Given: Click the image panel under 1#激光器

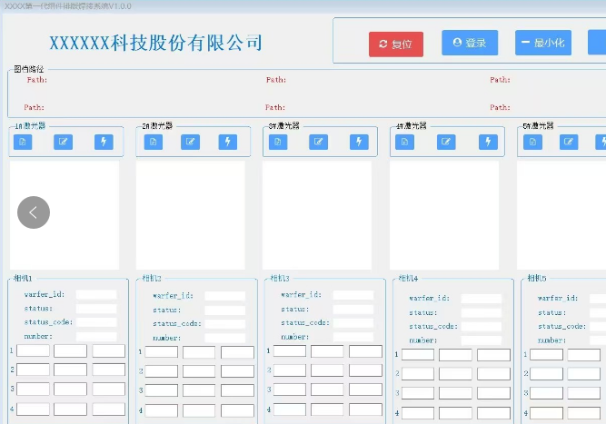Looking at the screenshot, I should 65,215.
